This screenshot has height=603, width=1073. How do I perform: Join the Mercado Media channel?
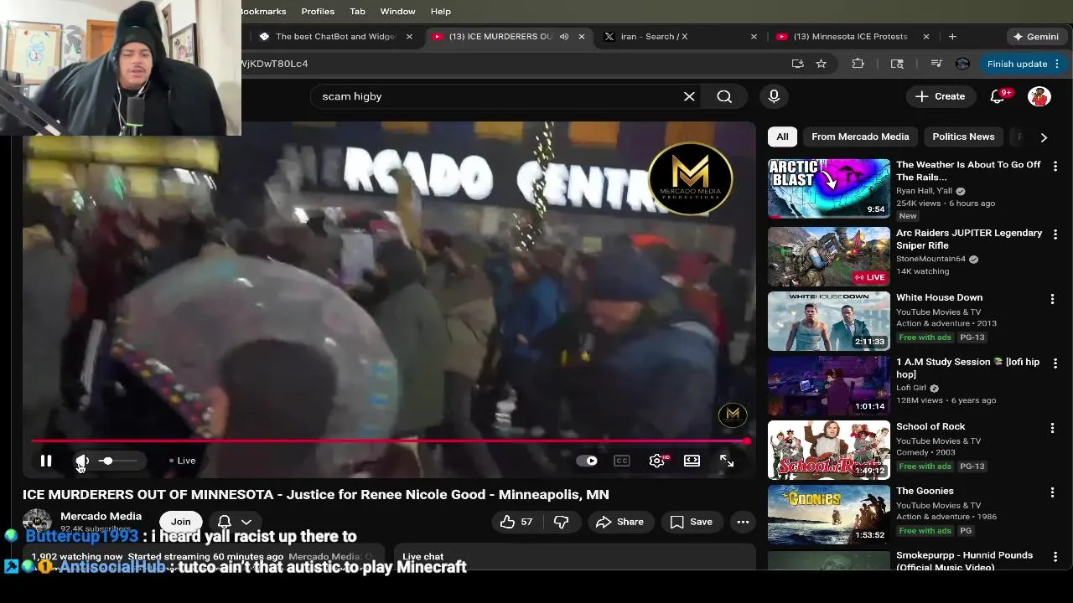[181, 522]
